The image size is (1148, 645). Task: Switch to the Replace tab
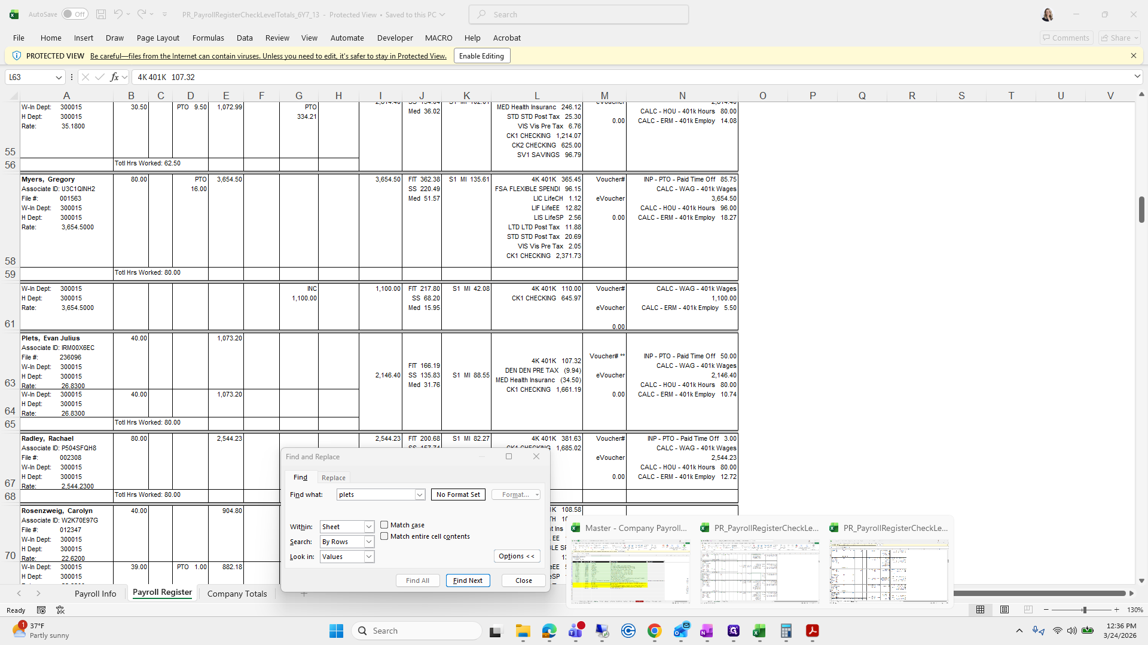coord(333,478)
